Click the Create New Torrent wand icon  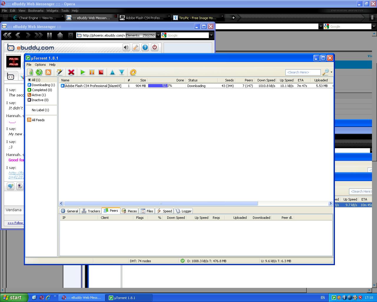point(60,72)
